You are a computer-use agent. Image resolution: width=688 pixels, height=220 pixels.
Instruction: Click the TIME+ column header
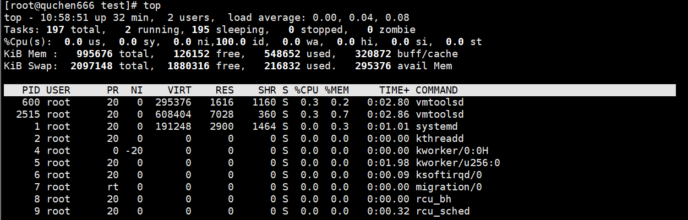click(394, 90)
